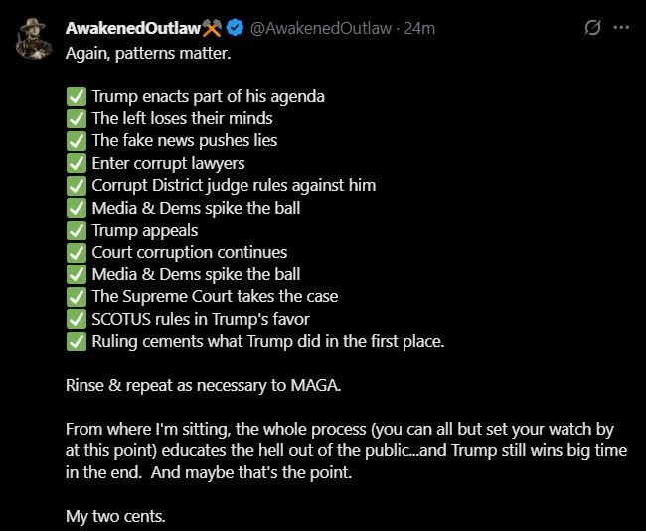Click checkmark beside 'Corrupt District judge rules against him'
The height and width of the screenshot is (531, 646).
click(x=77, y=185)
